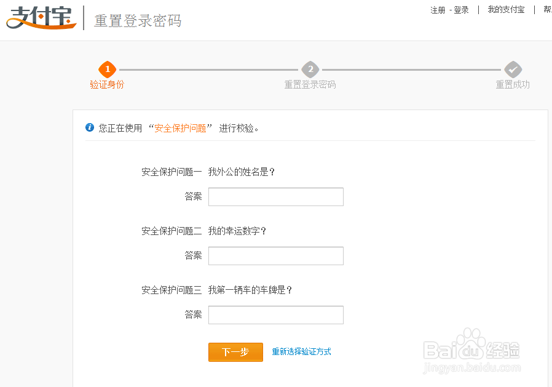The image size is (552, 387).
Task: Open the '帮助' section
Action: (546, 9)
